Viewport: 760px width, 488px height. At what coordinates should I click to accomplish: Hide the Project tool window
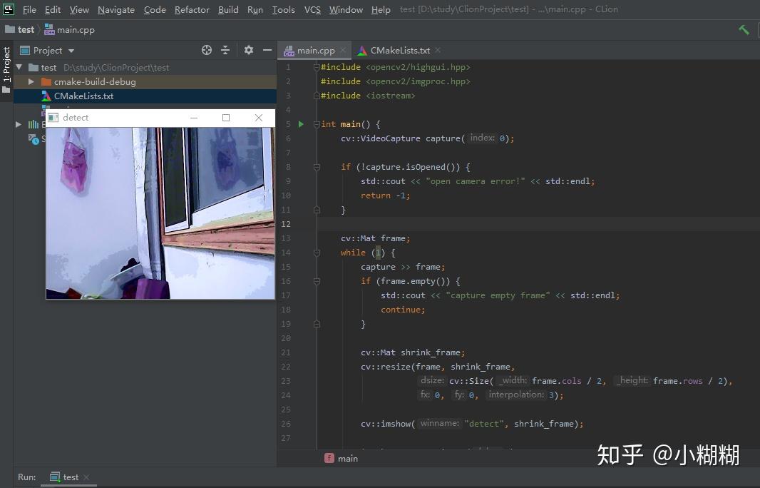(x=267, y=50)
